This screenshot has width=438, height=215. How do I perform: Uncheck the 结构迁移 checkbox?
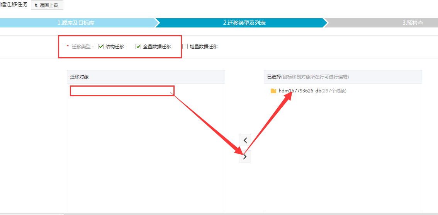101,46
